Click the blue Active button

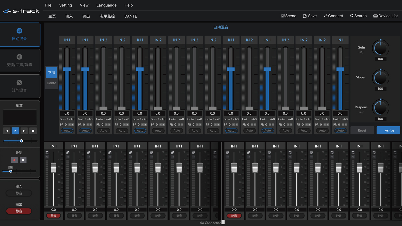(x=388, y=130)
